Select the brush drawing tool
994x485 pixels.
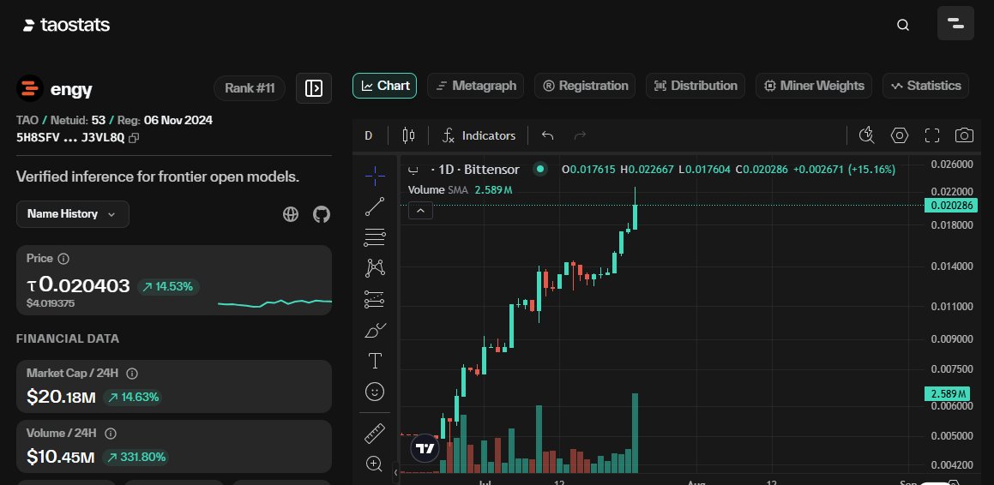(x=375, y=330)
